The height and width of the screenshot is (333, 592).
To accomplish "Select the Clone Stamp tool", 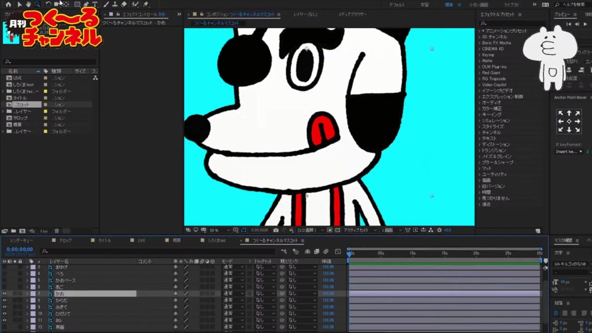I will 115,4.
